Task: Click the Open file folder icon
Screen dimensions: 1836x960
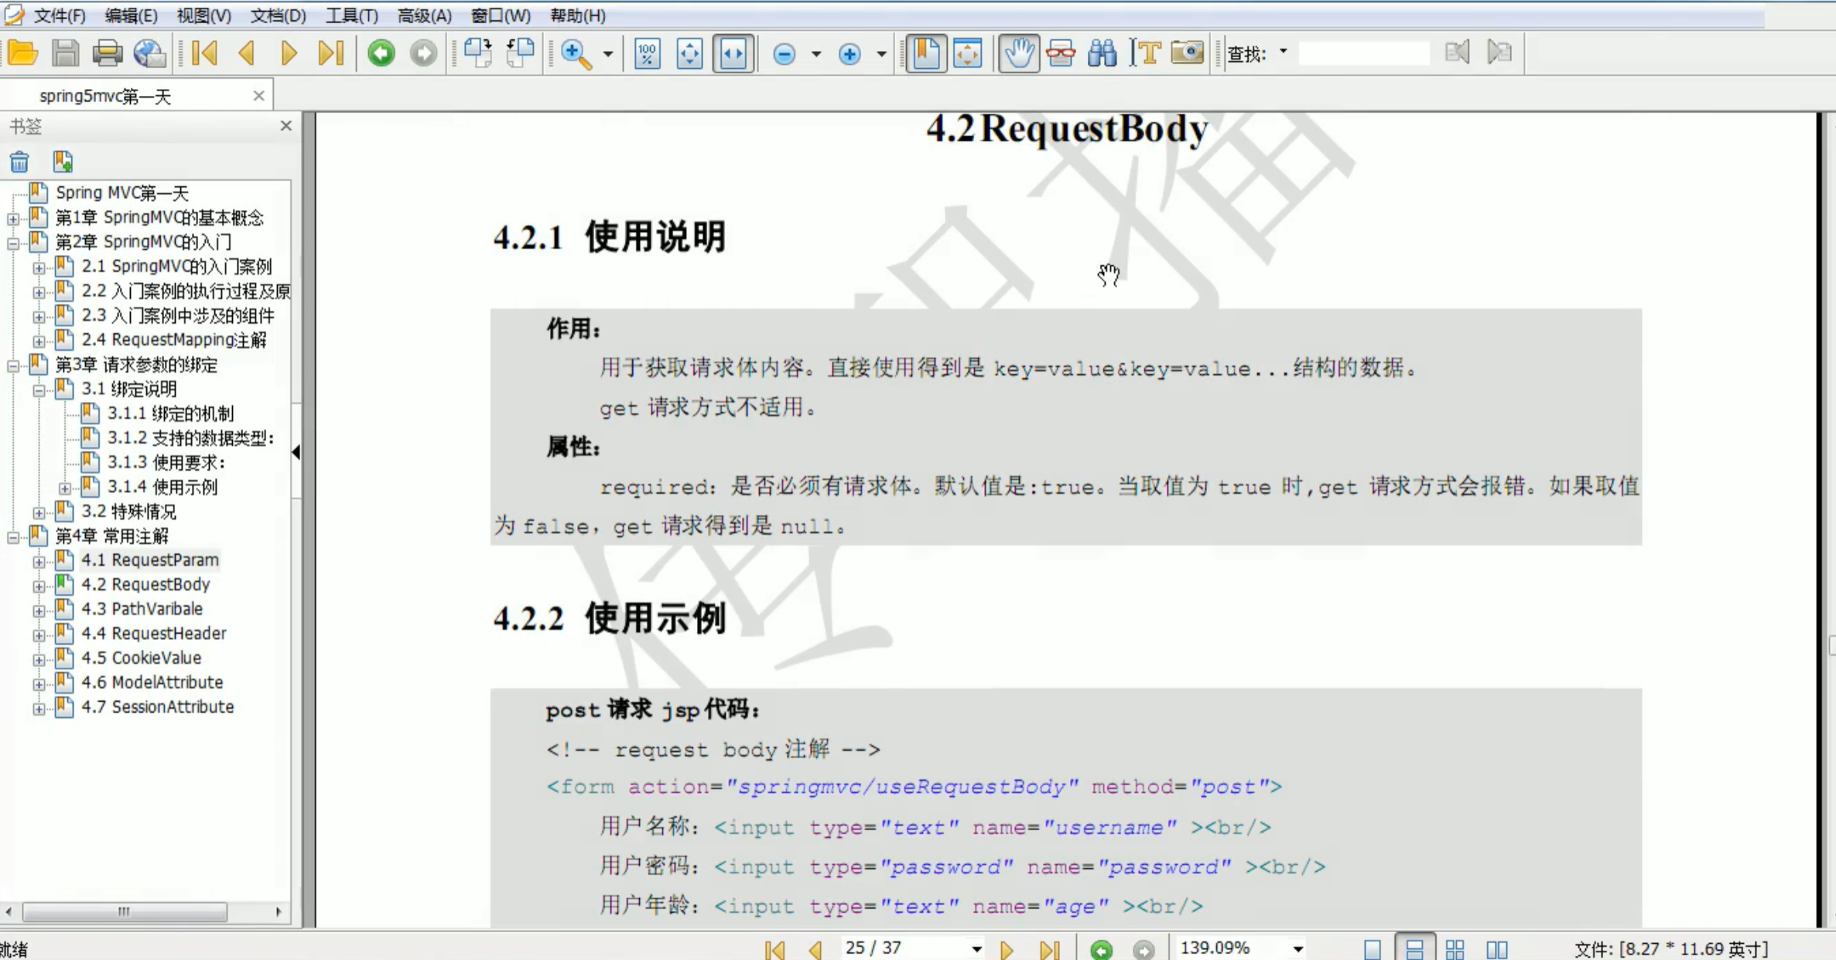Action: [x=23, y=53]
